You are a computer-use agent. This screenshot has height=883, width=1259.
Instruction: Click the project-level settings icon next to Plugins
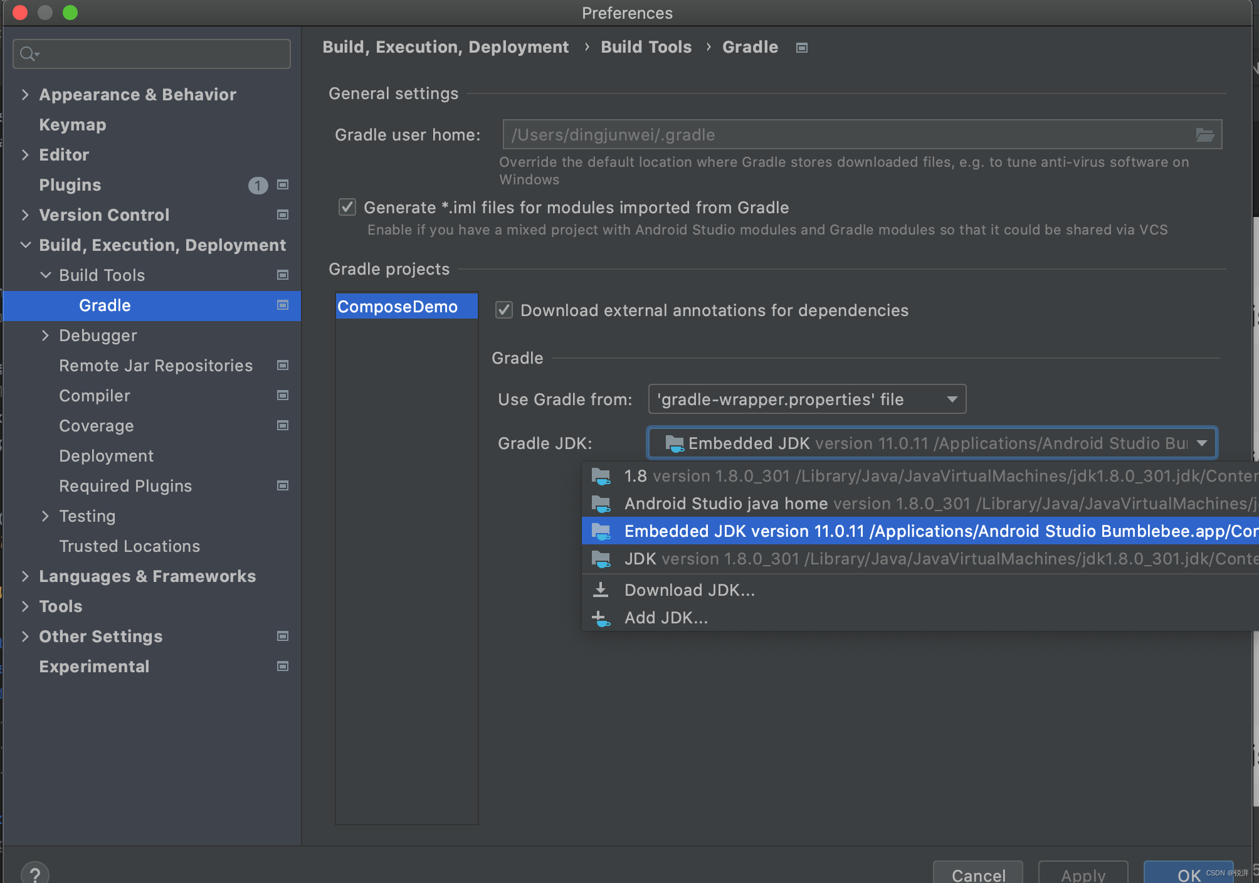(x=283, y=185)
